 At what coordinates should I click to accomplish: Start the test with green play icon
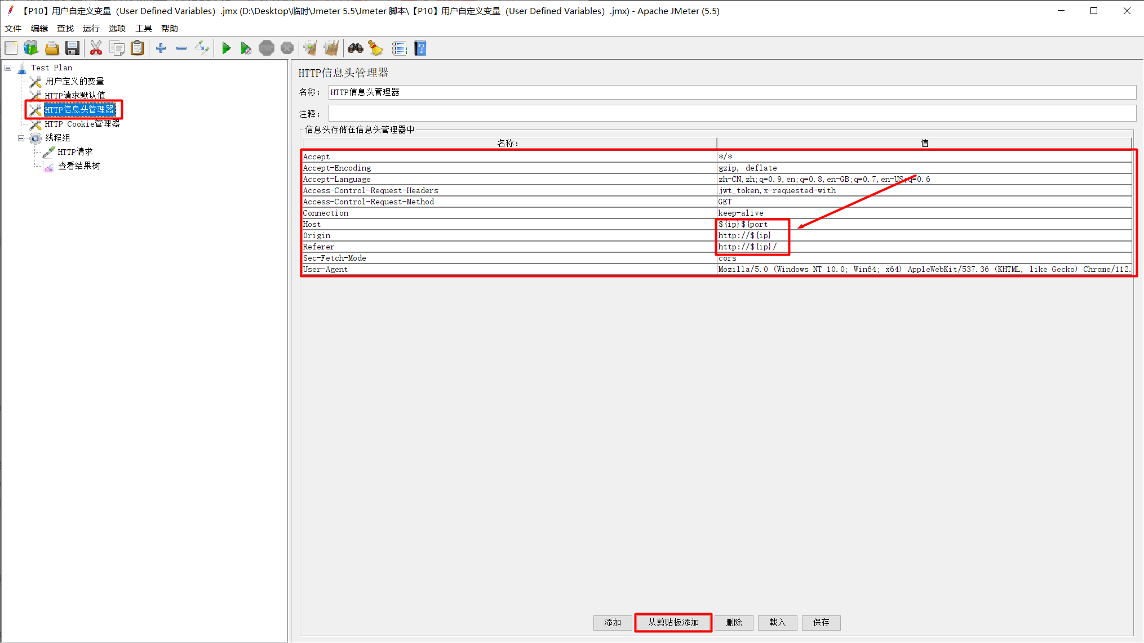pos(226,48)
